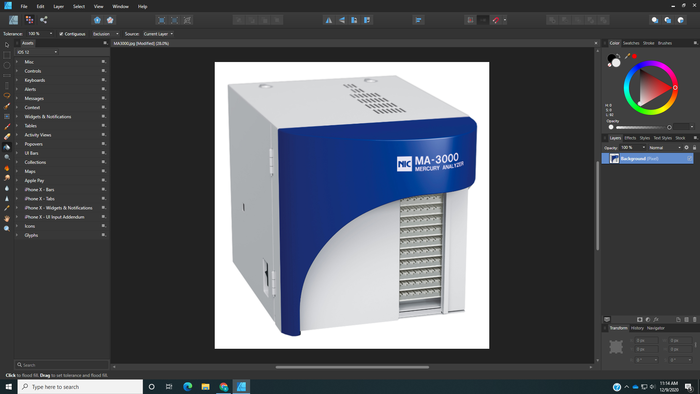Select the View hand tool

click(7, 218)
